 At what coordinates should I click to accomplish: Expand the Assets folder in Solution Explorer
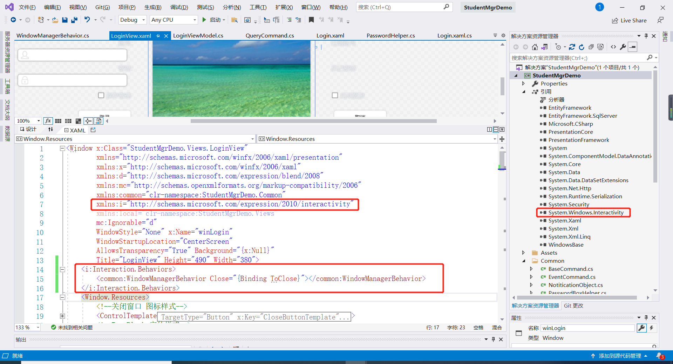click(523, 253)
